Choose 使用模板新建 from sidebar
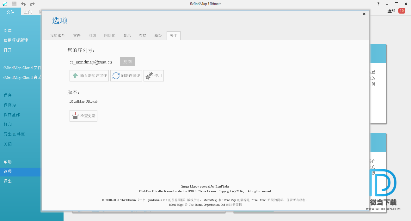This screenshot has width=411, height=221. coord(16,40)
